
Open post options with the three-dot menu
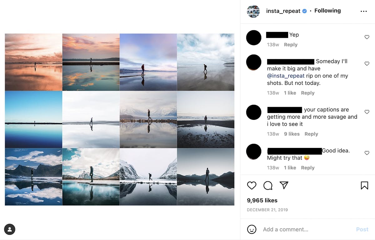point(363,11)
